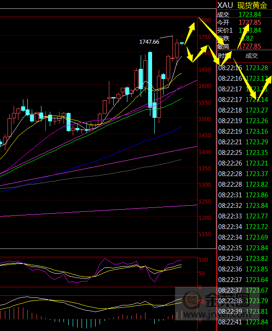272x331 pixels.
Task: Click the 1500 level on price axis
Action: click(204, 119)
